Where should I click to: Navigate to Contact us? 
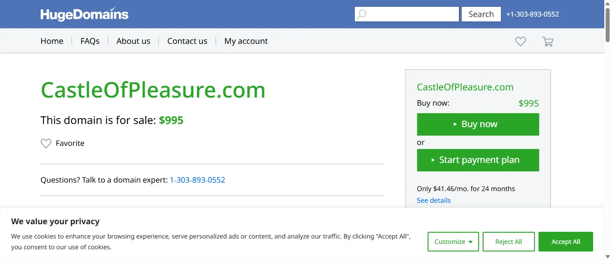[x=187, y=41]
